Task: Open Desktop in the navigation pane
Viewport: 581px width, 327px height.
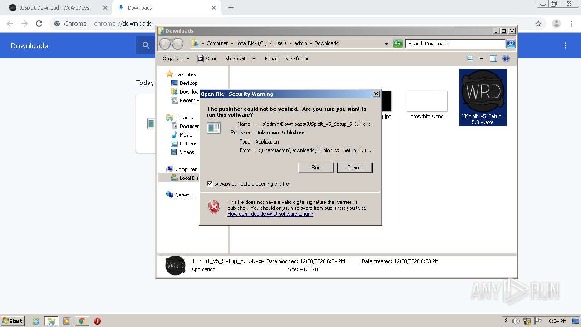Action: (x=188, y=83)
